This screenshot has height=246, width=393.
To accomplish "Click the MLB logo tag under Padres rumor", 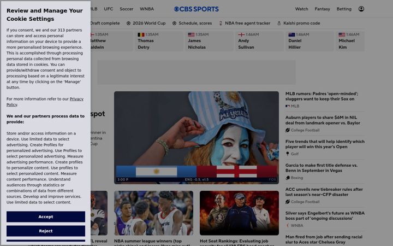I will (x=288, y=106).
